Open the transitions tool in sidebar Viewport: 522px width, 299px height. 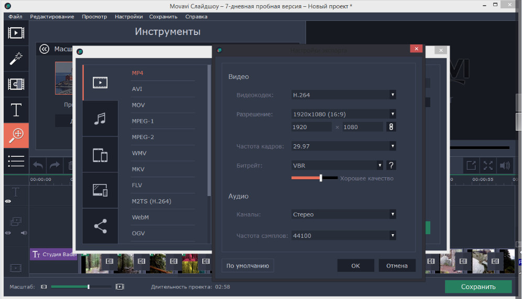click(x=16, y=84)
